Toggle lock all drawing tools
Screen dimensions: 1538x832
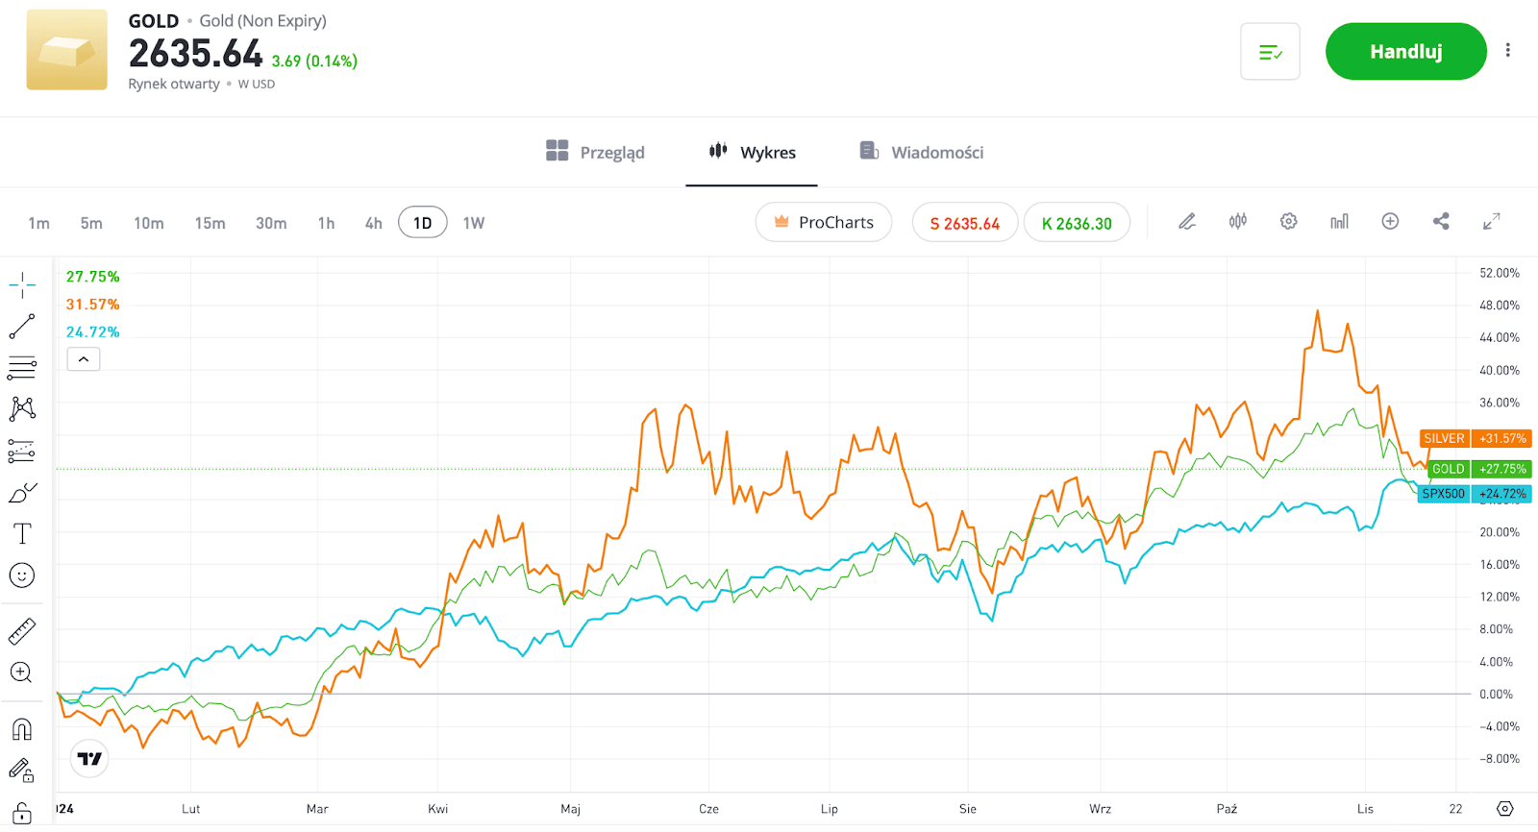coord(22,813)
